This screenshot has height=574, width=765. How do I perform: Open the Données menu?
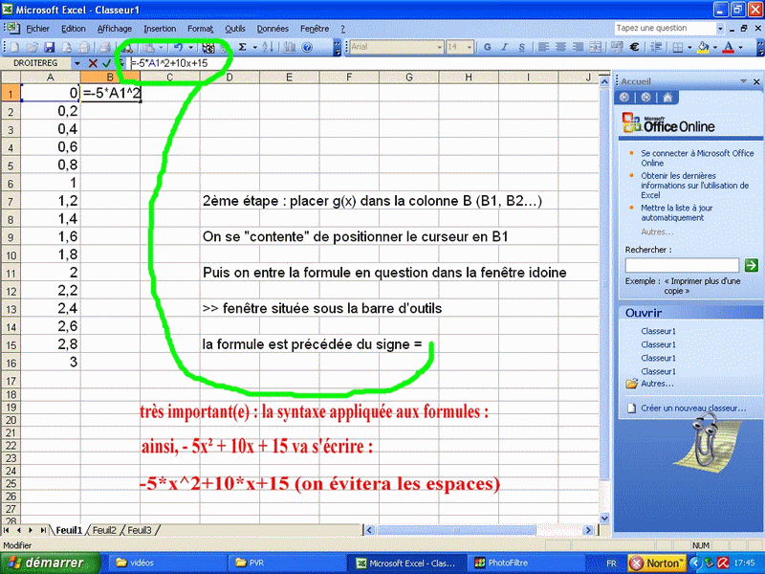pos(273,29)
